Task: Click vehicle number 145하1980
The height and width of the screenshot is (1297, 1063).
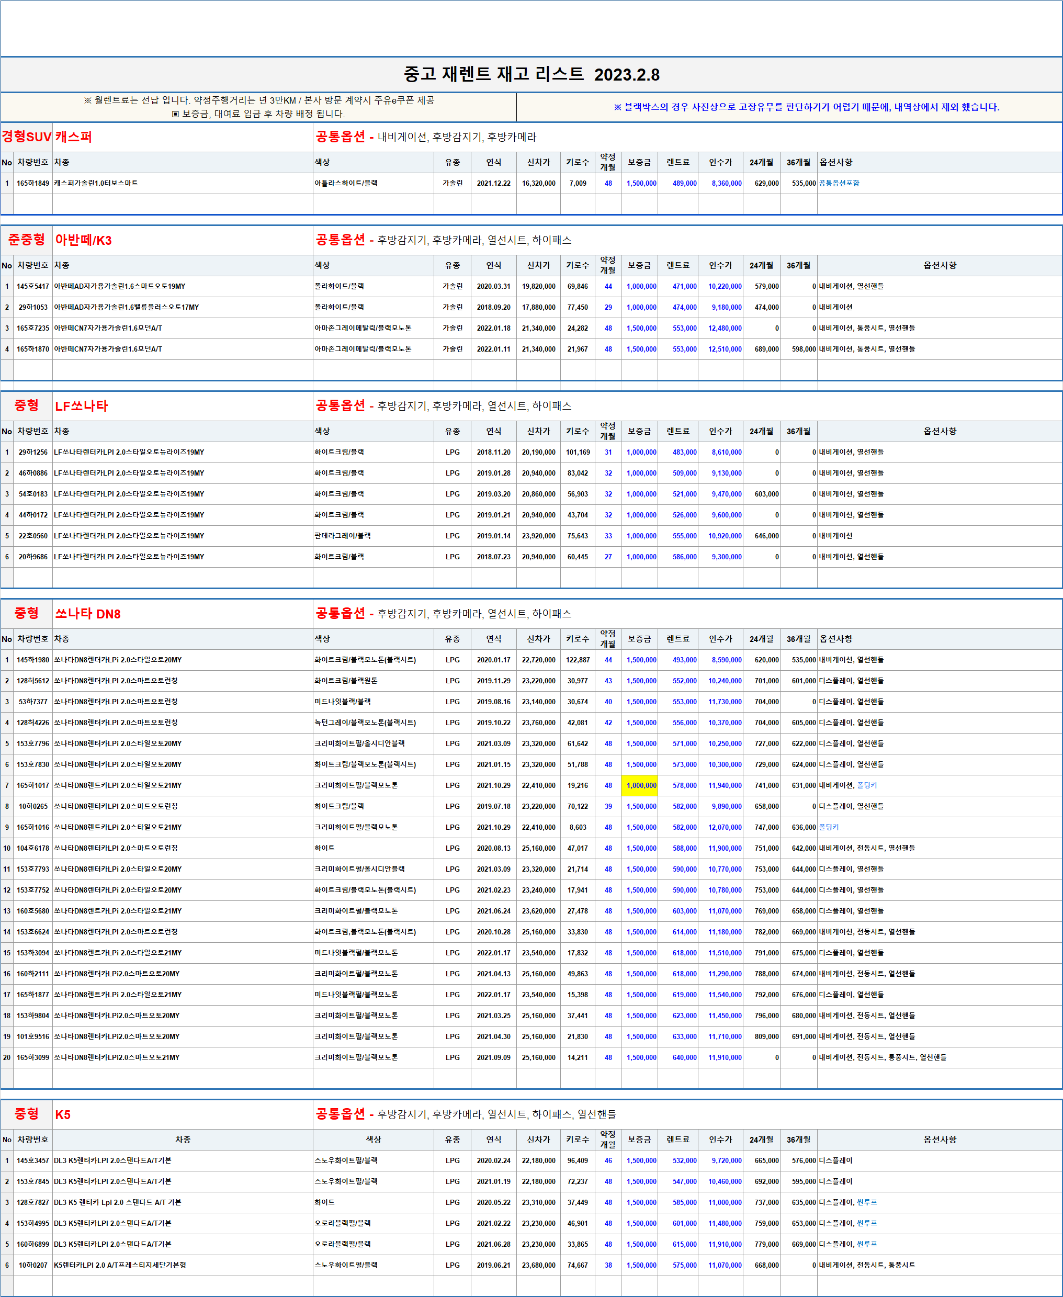Action: pos(32,660)
